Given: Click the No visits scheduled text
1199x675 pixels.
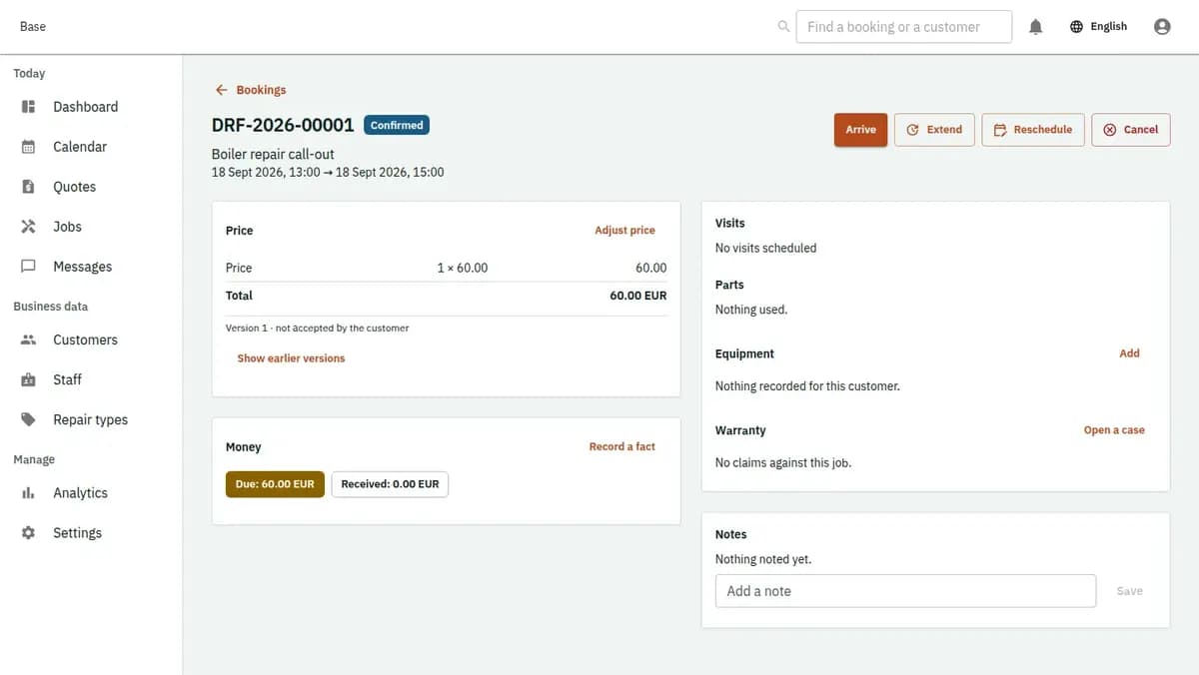Looking at the screenshot, I should coord(765,248).
